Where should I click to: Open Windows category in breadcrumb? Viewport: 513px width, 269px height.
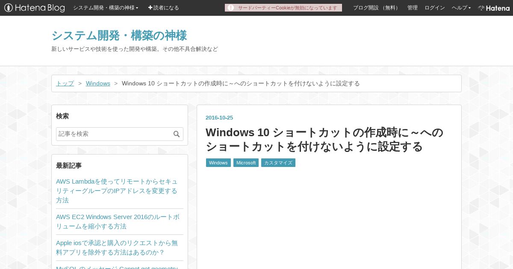click(x=98, y=83)
